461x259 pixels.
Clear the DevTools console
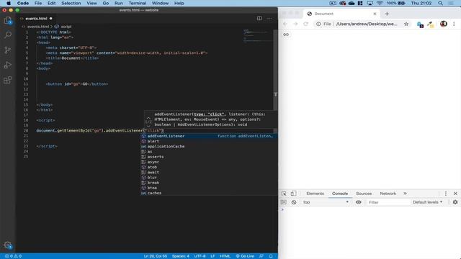pos(294,202)
